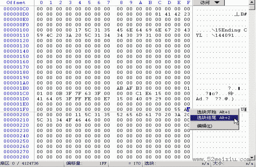Screen dimensions: 256x167
Task: Click column header C in hex view
Action: click(x=160, y=3)
